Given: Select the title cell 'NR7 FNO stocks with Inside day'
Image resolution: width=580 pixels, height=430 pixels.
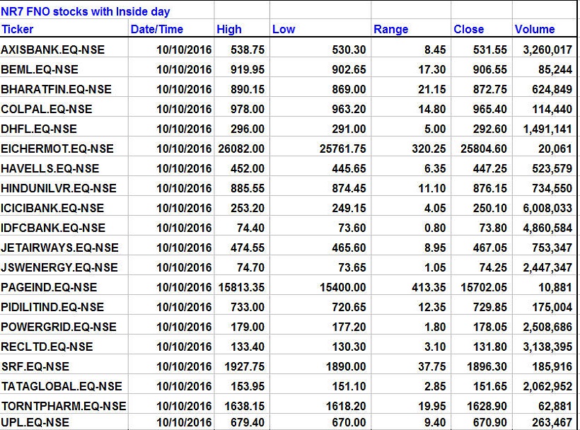Looking at the screenshot, I should coord(86,11).
